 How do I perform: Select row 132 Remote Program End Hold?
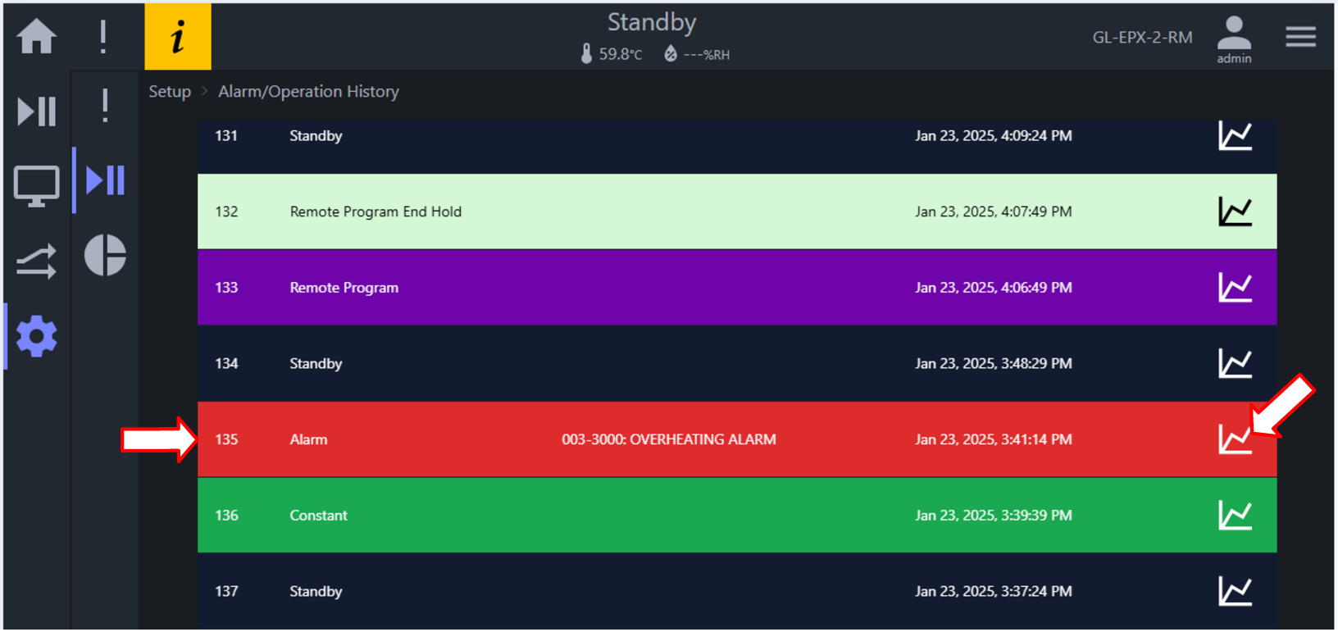pos(737,211)
